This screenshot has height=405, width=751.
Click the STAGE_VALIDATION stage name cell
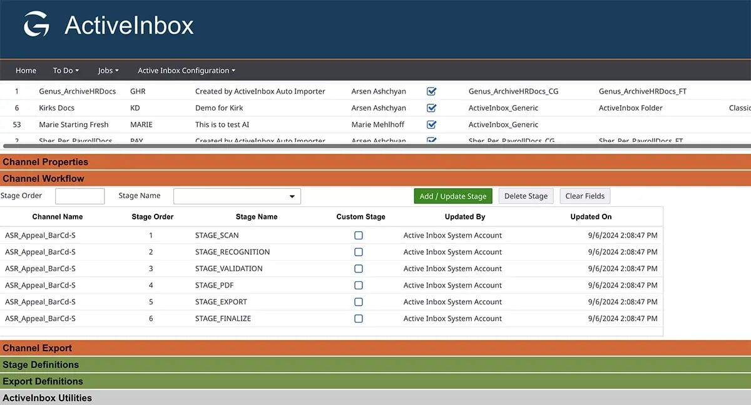coord(229,269)
